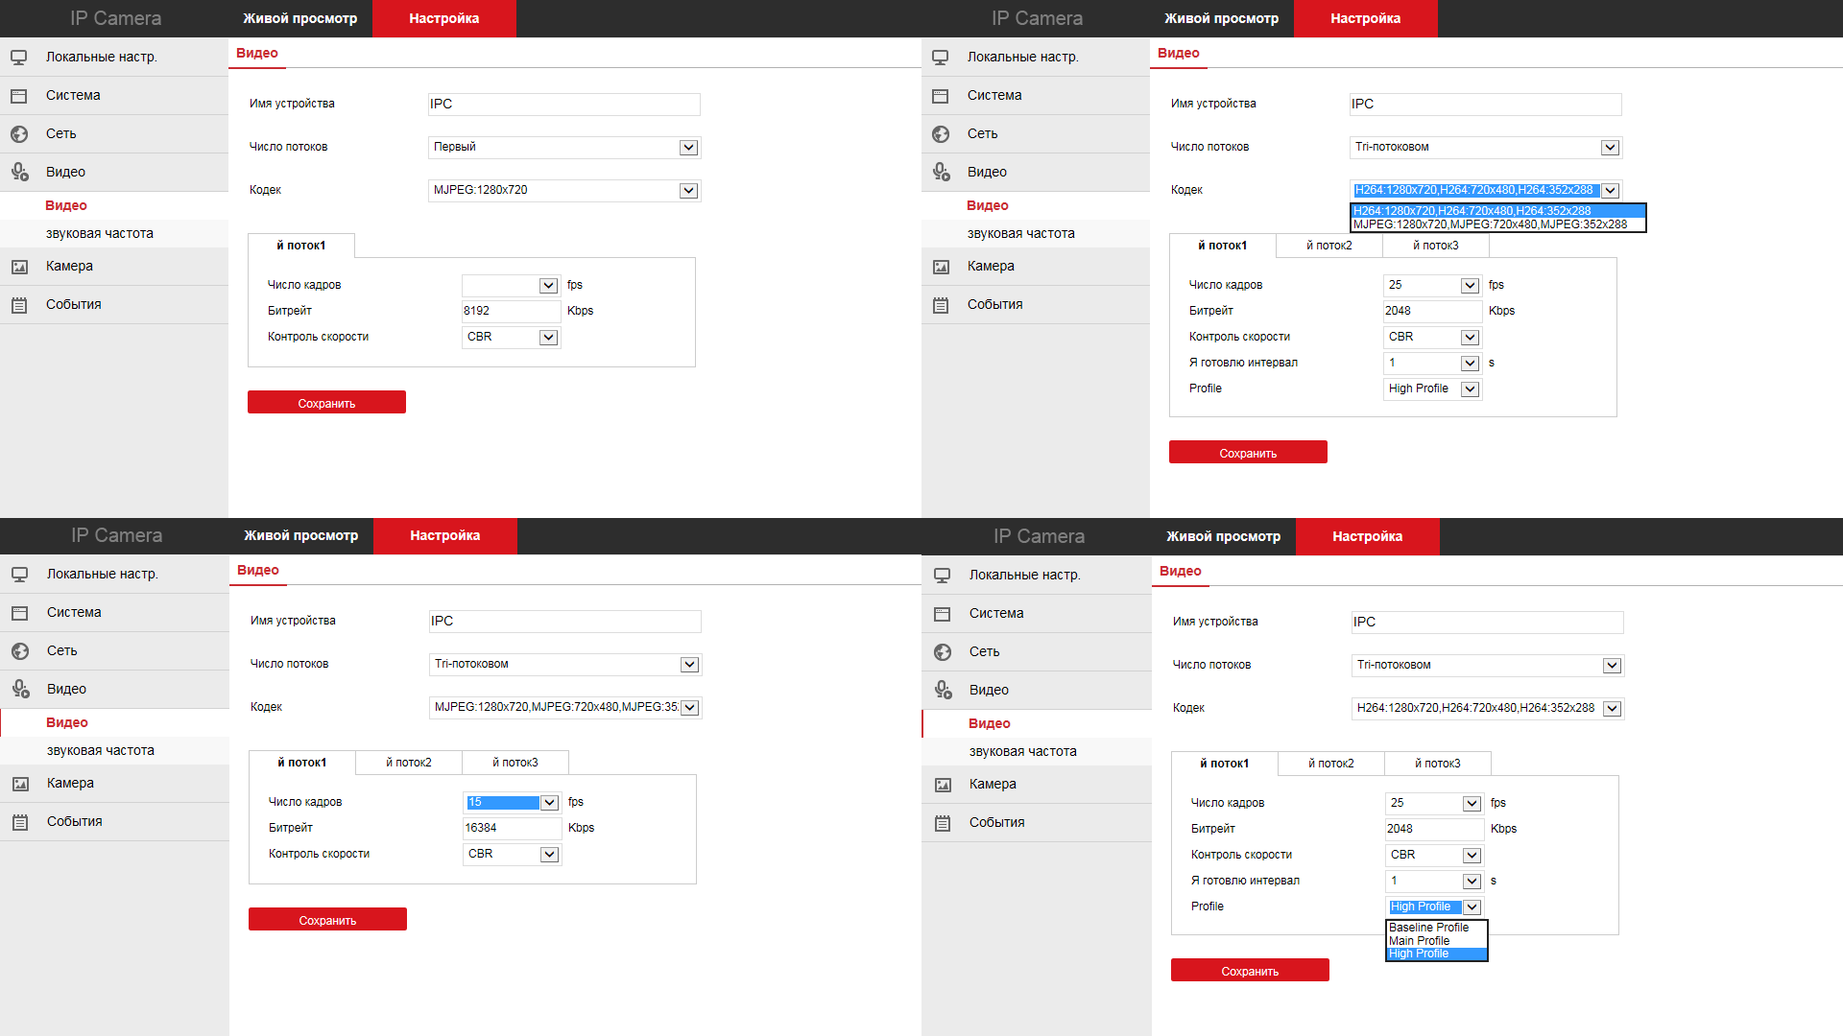Click События calendar icon in bottom-left panel
This screenshot has width=1843, height=1036.
tap(20, 822)
